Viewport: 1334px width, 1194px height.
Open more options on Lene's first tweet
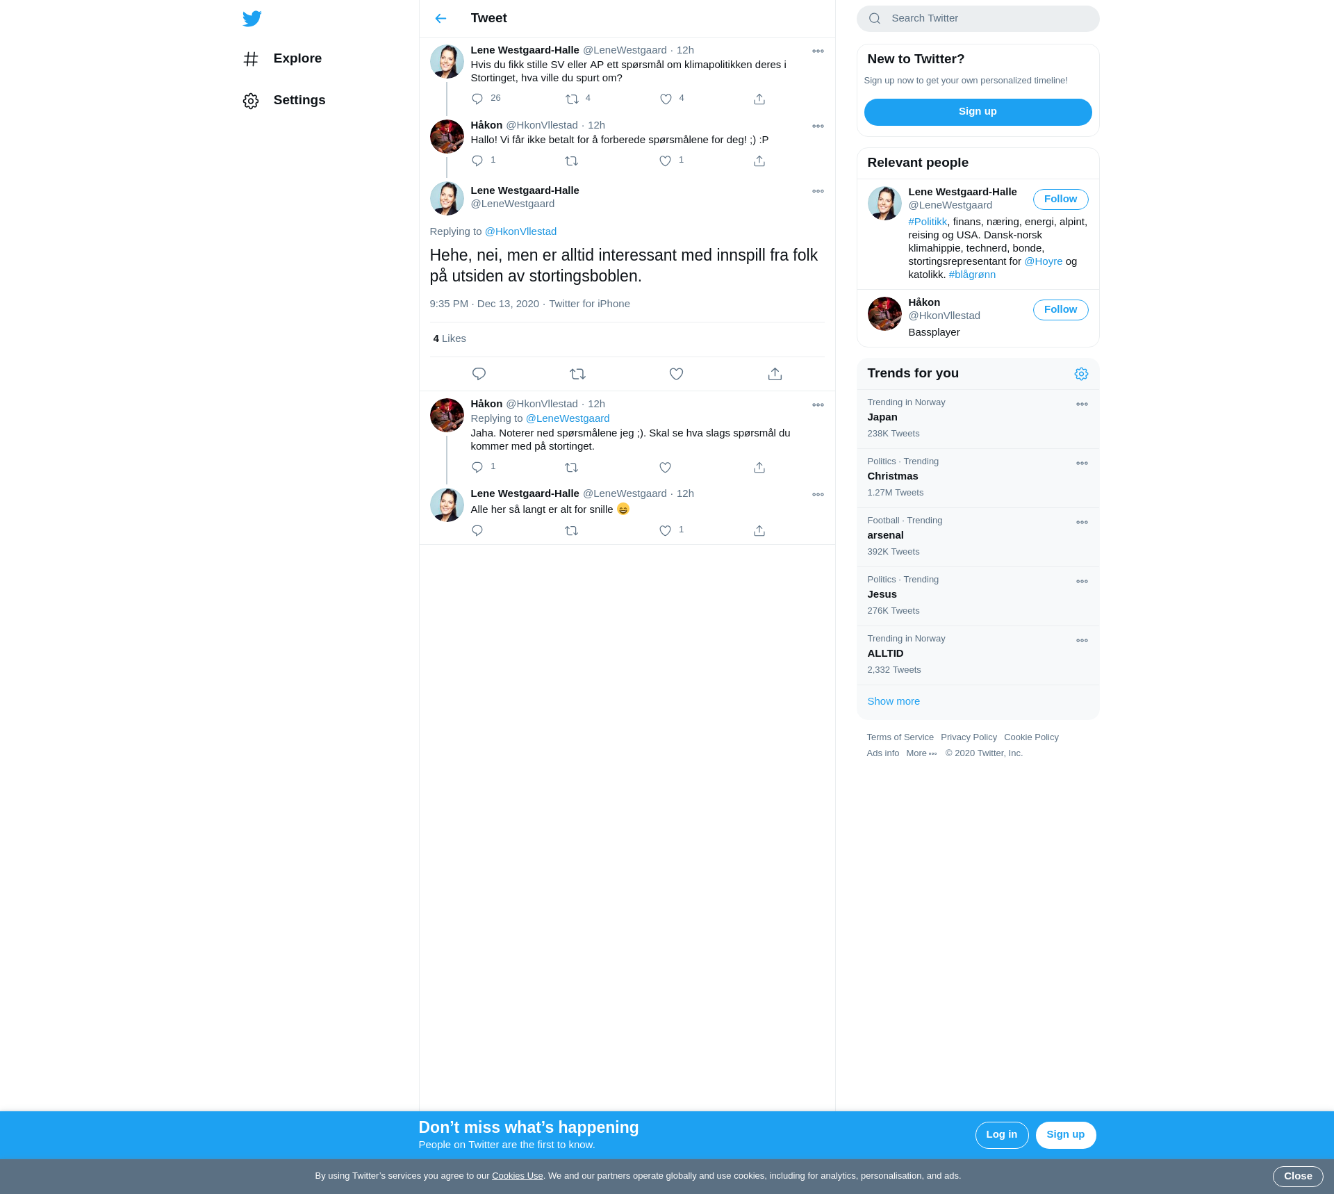(818, 51)
